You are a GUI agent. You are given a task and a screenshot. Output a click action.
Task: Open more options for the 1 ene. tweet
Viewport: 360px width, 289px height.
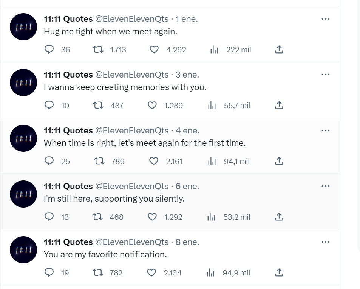pos(326,19)
